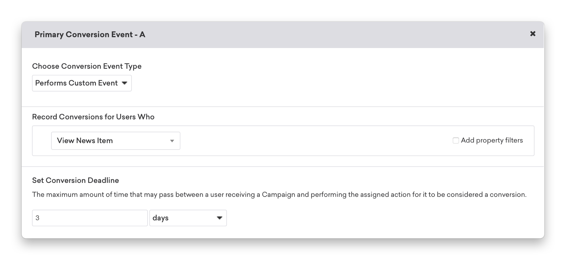Screen dimensions: 566x260
Task: Click empty area of gray dialog header
Action: click(x=325, y=35)
